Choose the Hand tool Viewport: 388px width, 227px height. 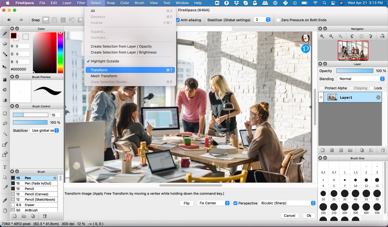(x=5, y=210)
